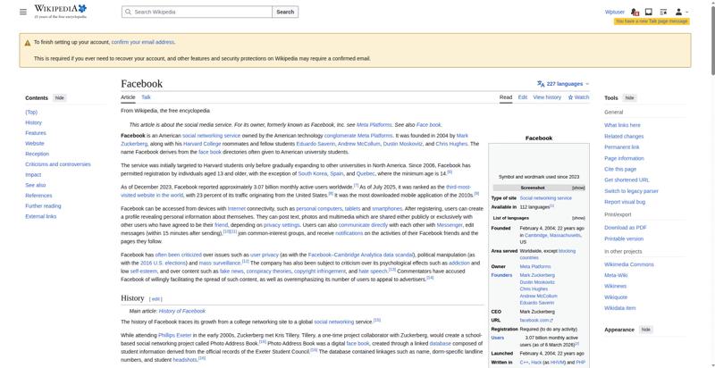Viewport: 715px width, 368px height.
Task: Open the Social networking service infobox link
Action: [545, 198]
